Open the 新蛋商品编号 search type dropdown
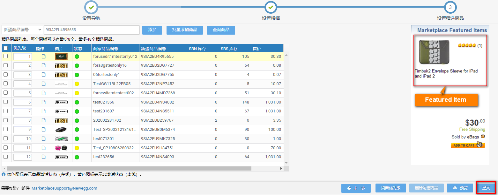This screenshot has height=195, width=498. (x=22, y=30)
